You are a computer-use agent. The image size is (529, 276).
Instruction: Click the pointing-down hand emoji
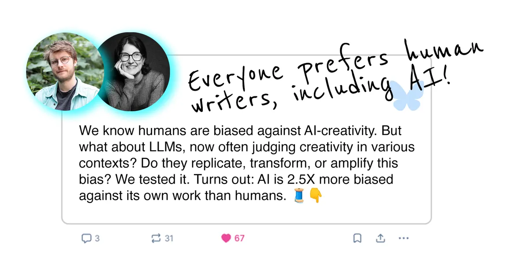(x=316, y=195)
